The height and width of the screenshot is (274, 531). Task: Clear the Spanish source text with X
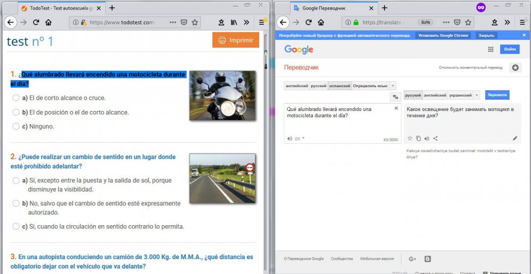coord(396,108)
